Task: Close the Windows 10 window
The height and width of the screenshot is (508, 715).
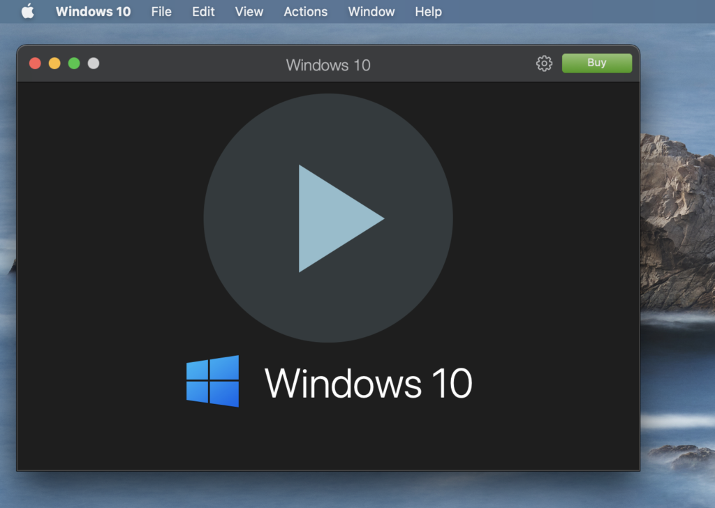Action: [35, 63]
